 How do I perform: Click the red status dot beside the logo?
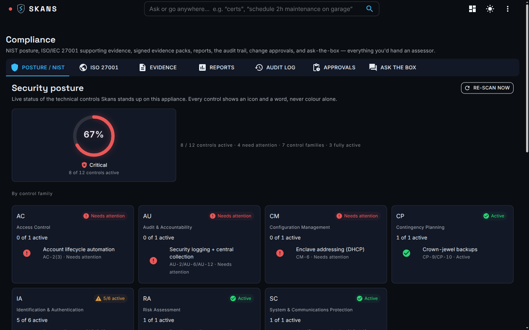click(10, 9)
